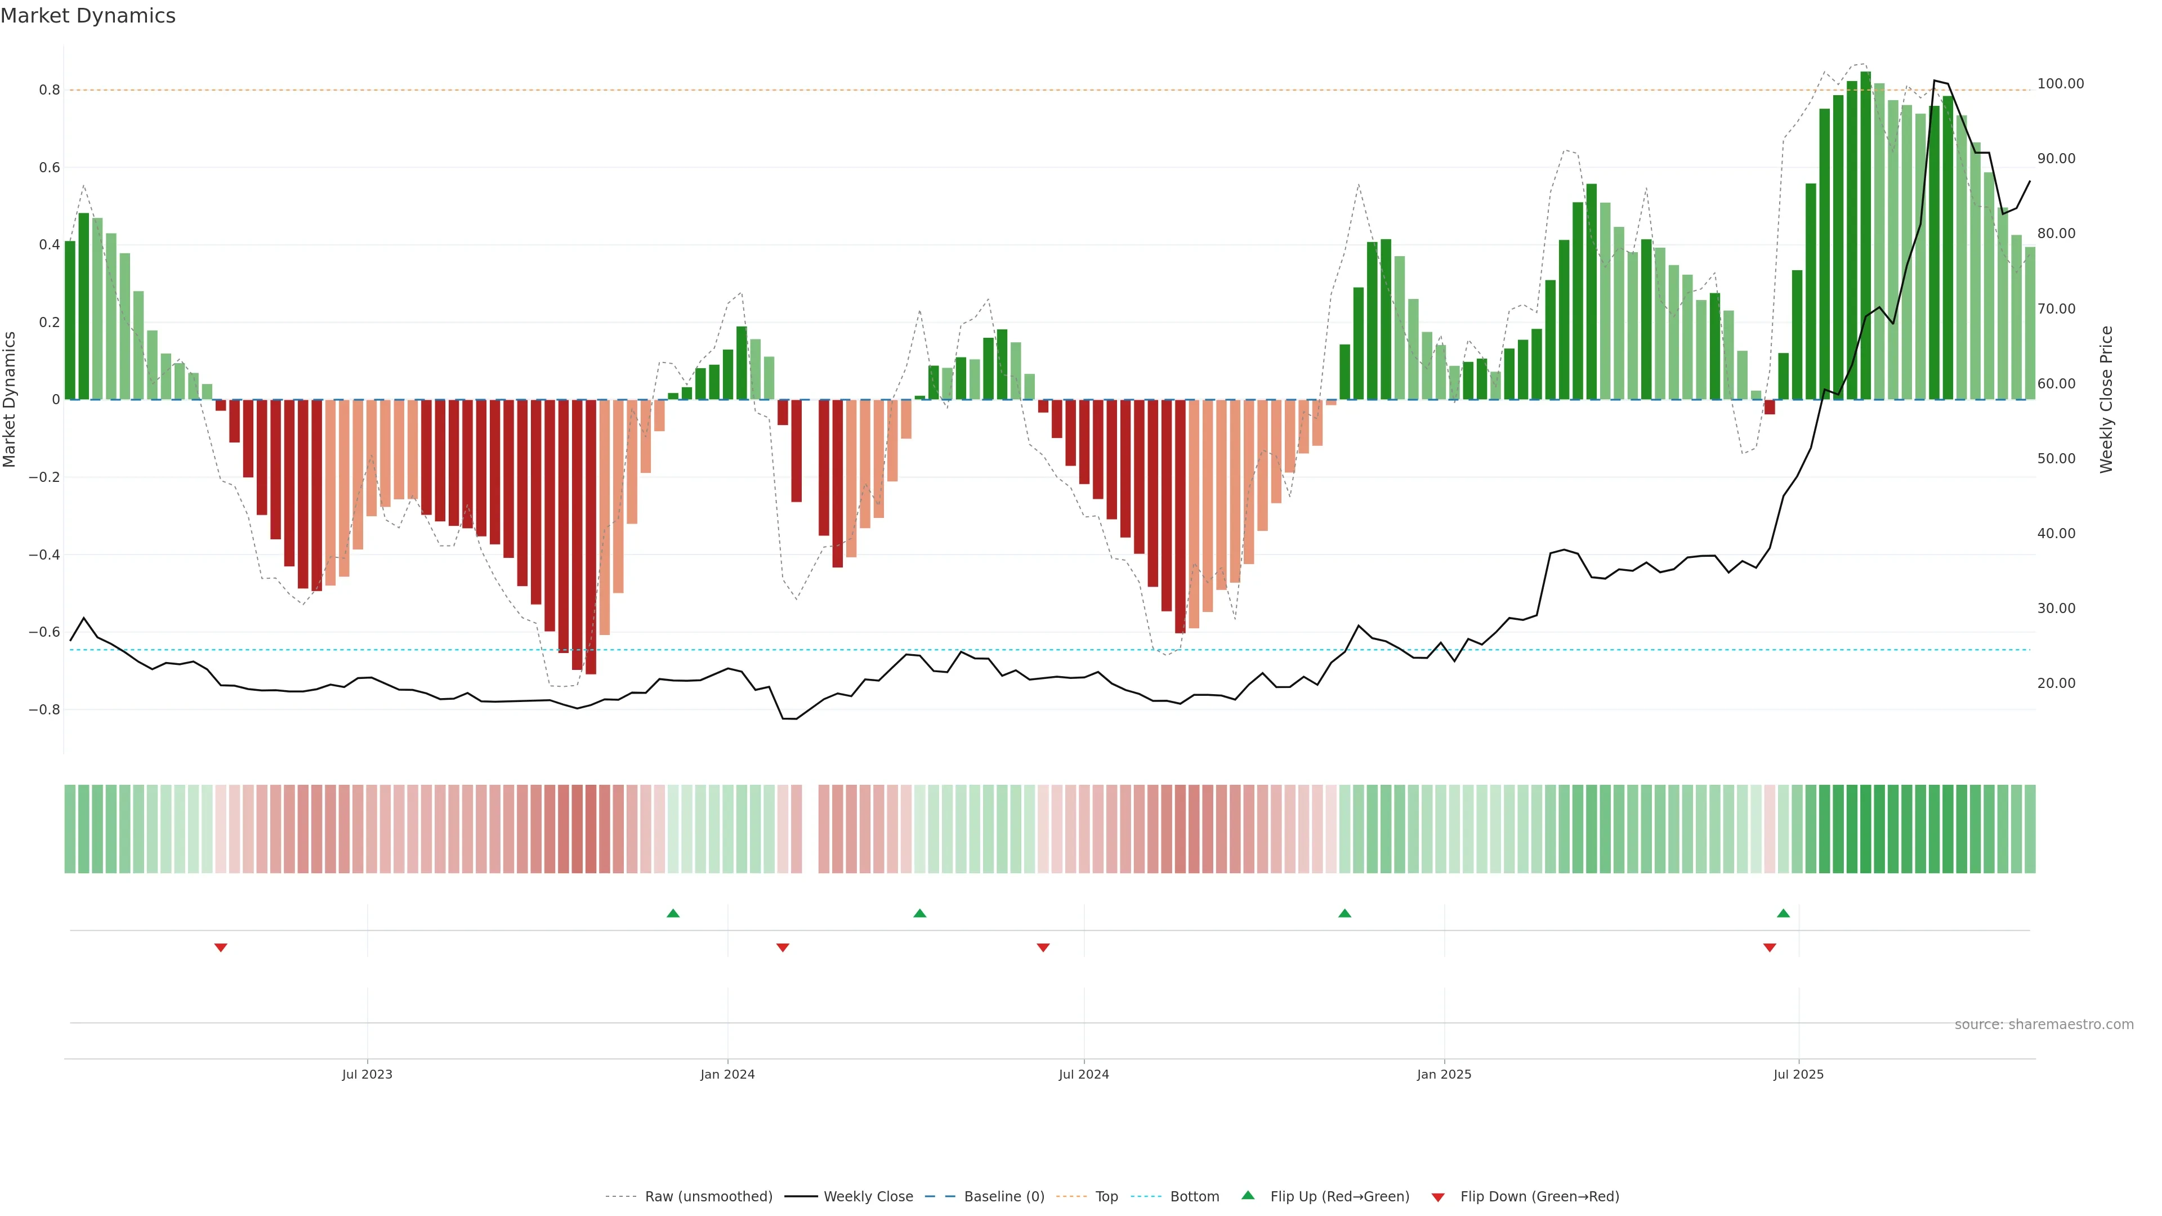Click flip-down marker just after Jan 2024
The image size is (2162, 1216).
click(x=783, y=947)
